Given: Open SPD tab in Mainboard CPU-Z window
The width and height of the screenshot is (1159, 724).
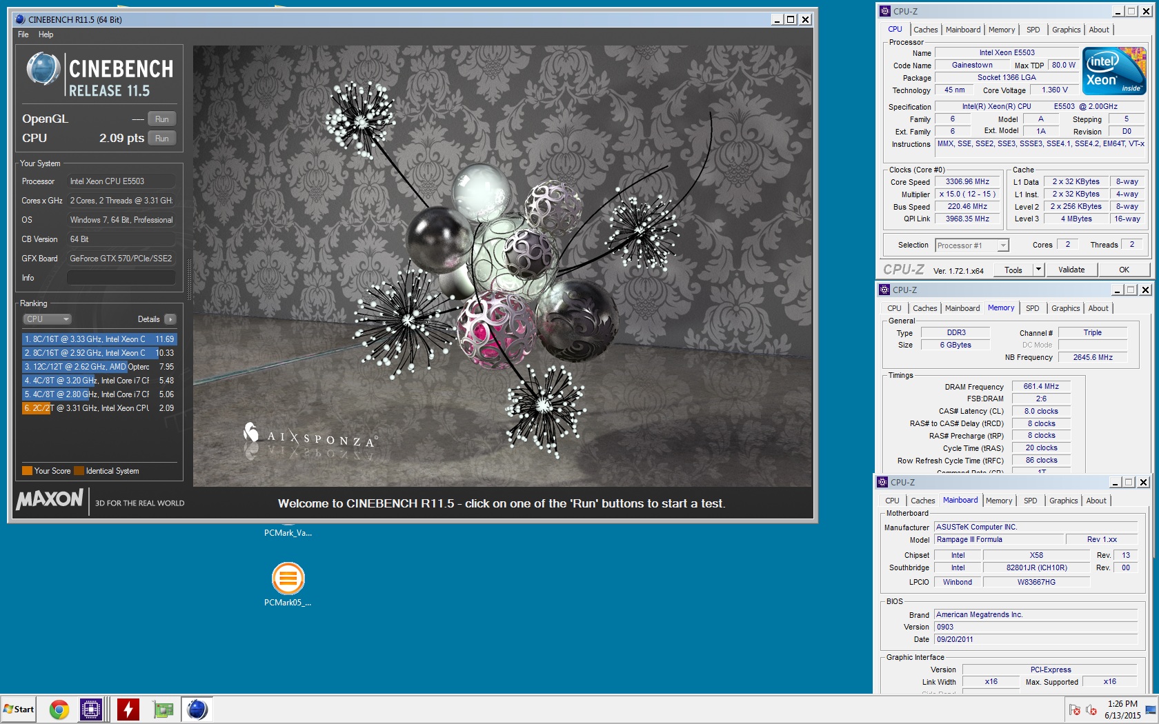Looking at the screenshot, I should [x=1030, y=501].
